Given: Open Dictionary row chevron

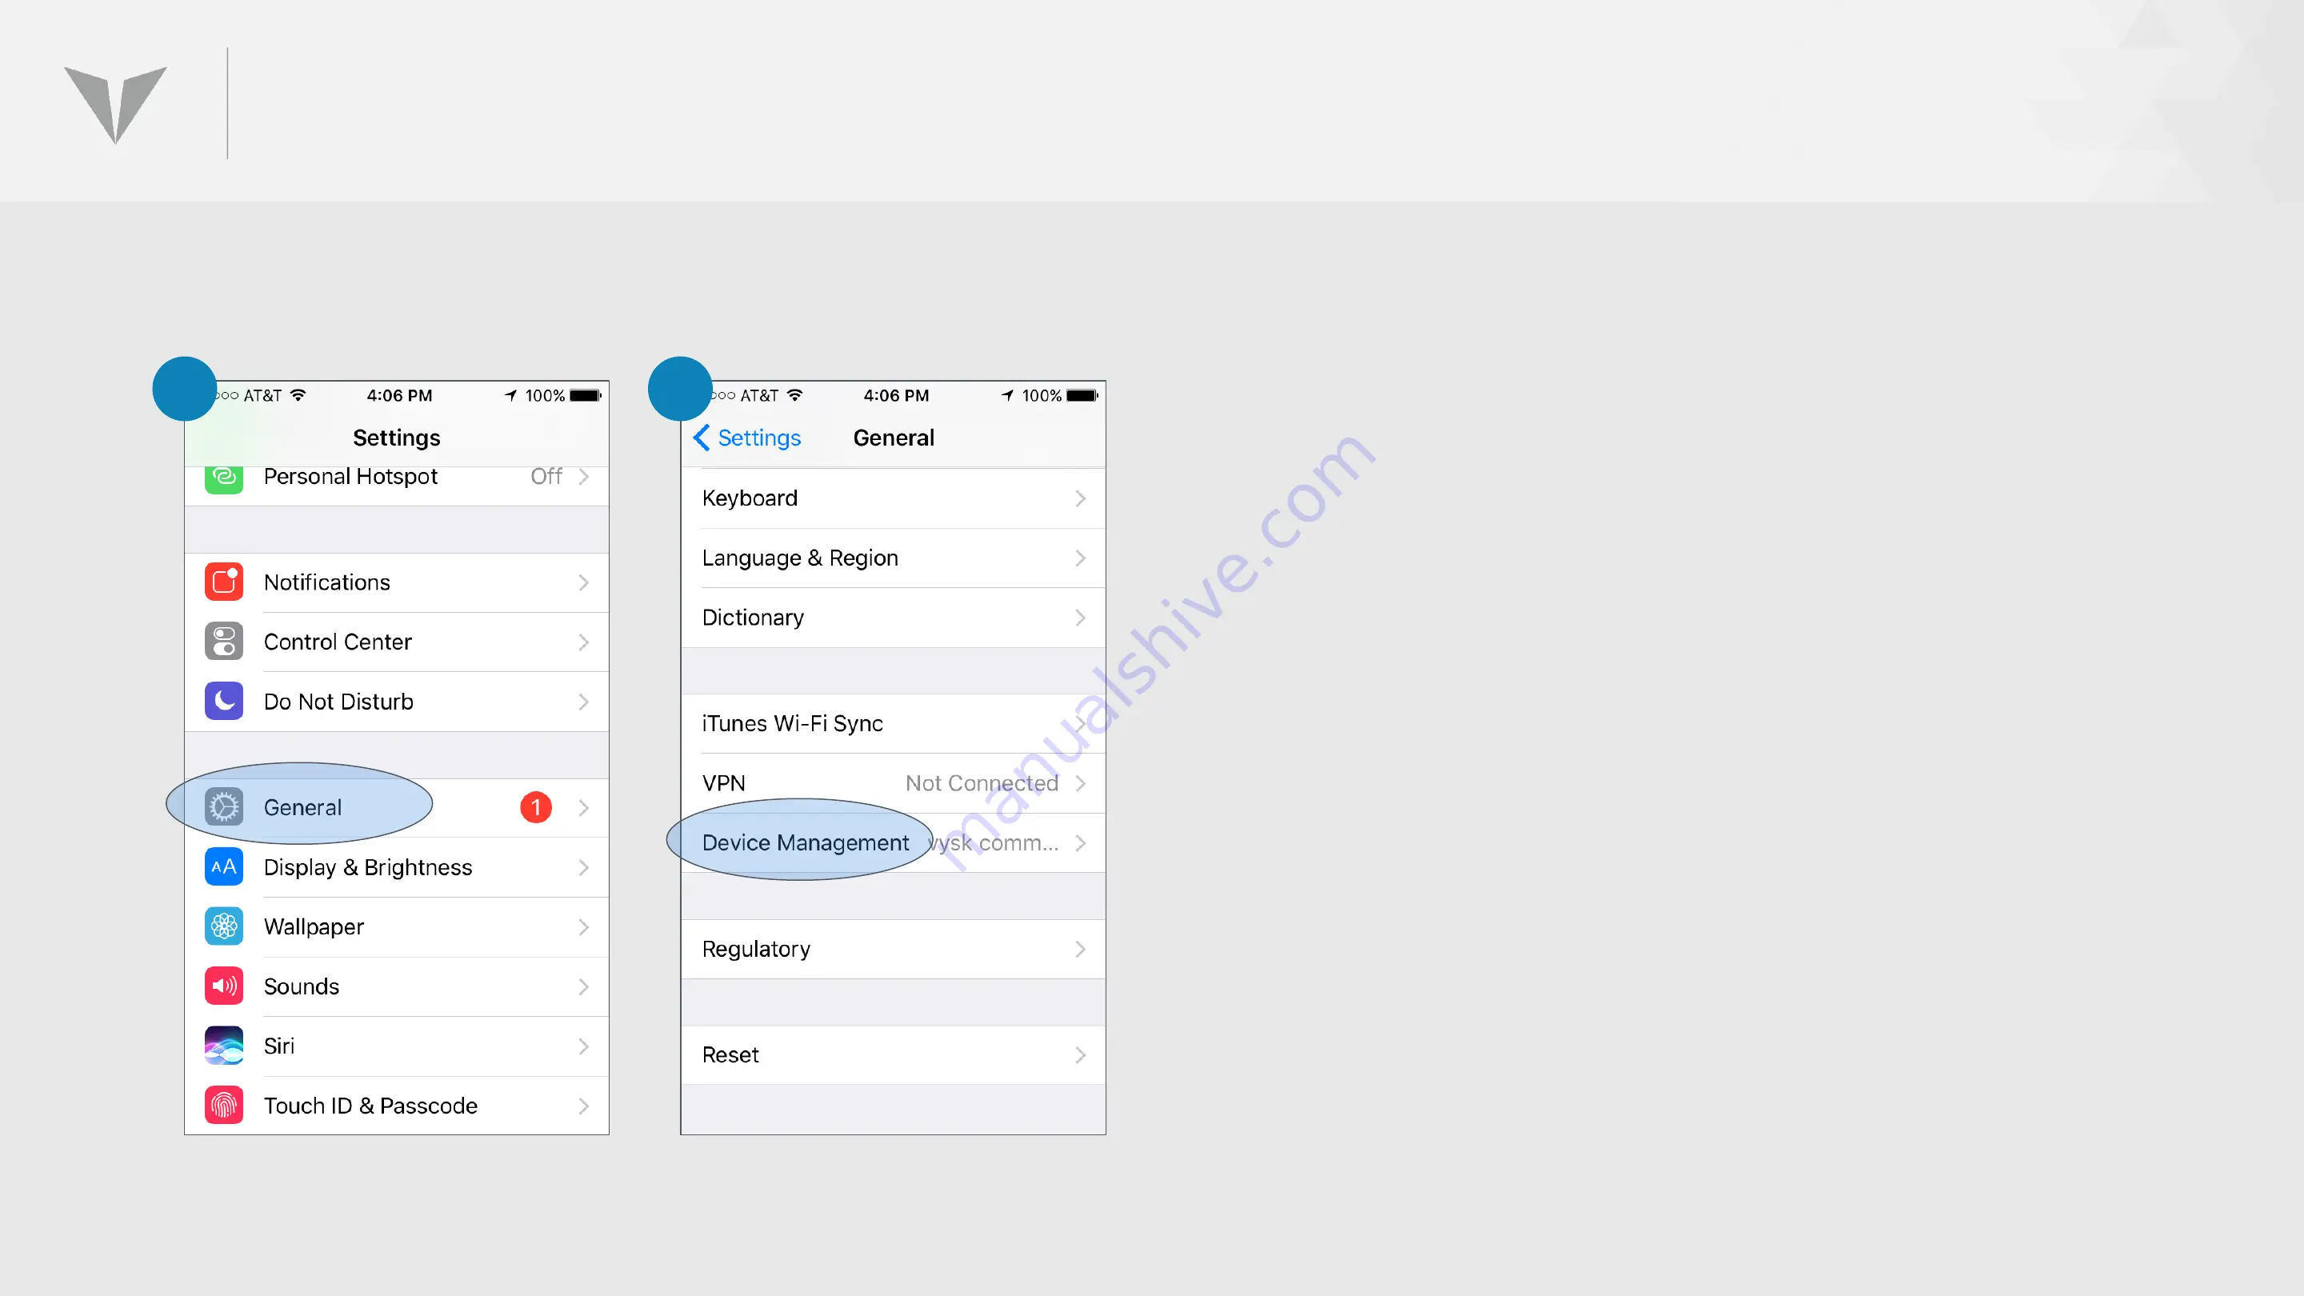Looking at the screenshot, I should 1081,618.
